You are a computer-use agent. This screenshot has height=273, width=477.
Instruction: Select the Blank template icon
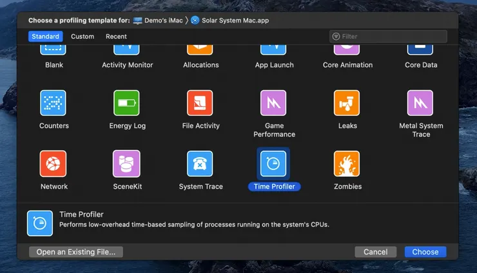(53, 50)
